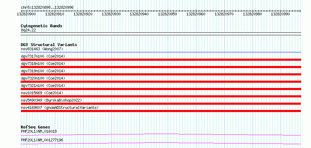Open variant dgv7317n100 (Coe2014)
Image resolution: width=311 pixels, height=148 pixels.
click(x=43, y=56)
